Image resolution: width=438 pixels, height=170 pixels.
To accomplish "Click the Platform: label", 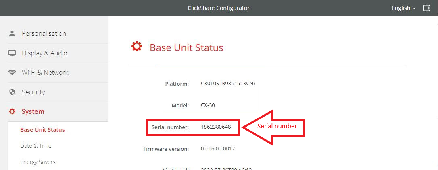I will [177, 84].
